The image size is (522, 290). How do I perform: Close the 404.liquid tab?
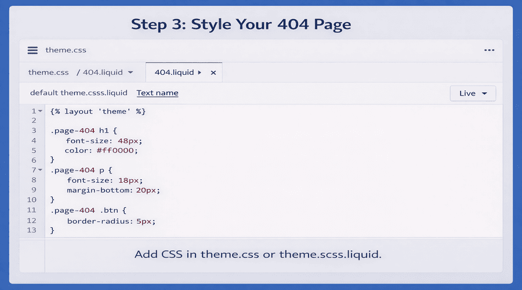213,72
